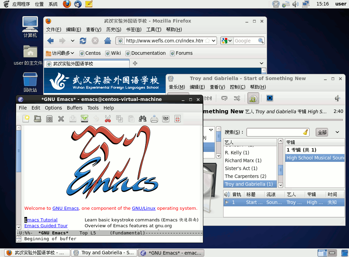Open Firefox history dropdown next to Forward

73,41
